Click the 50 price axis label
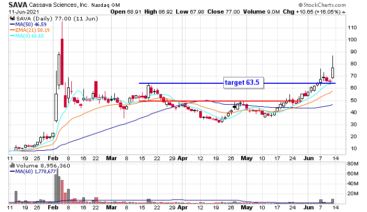367x212 pixels. coord(353,101)
